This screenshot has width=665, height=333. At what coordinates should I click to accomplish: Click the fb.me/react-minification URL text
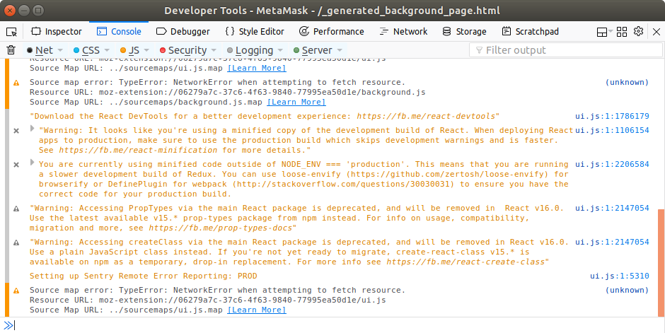pos(138,150)
